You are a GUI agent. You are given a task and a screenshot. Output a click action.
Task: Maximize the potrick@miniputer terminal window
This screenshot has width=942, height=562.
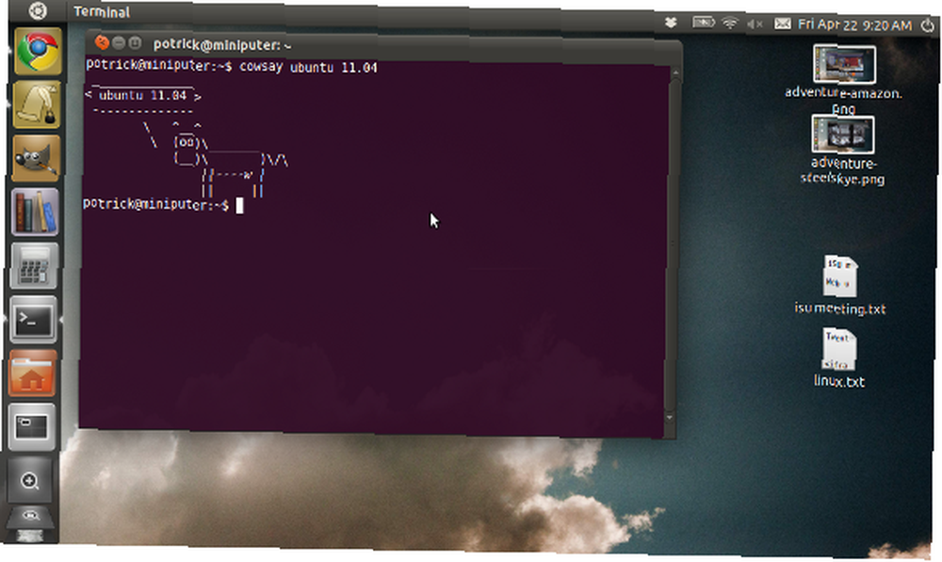pos(135,43)
